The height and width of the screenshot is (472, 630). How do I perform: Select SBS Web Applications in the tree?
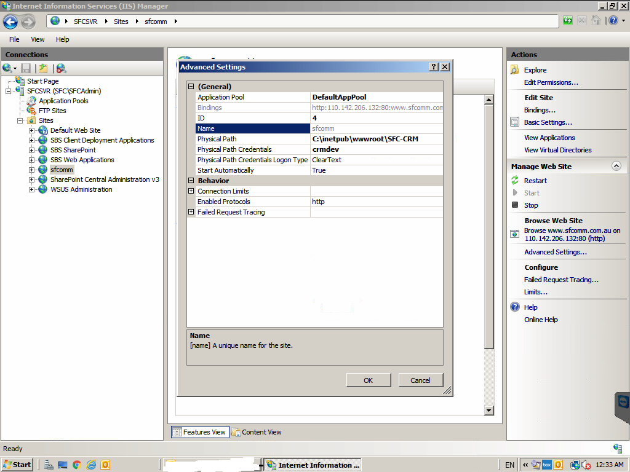(82, 160)
